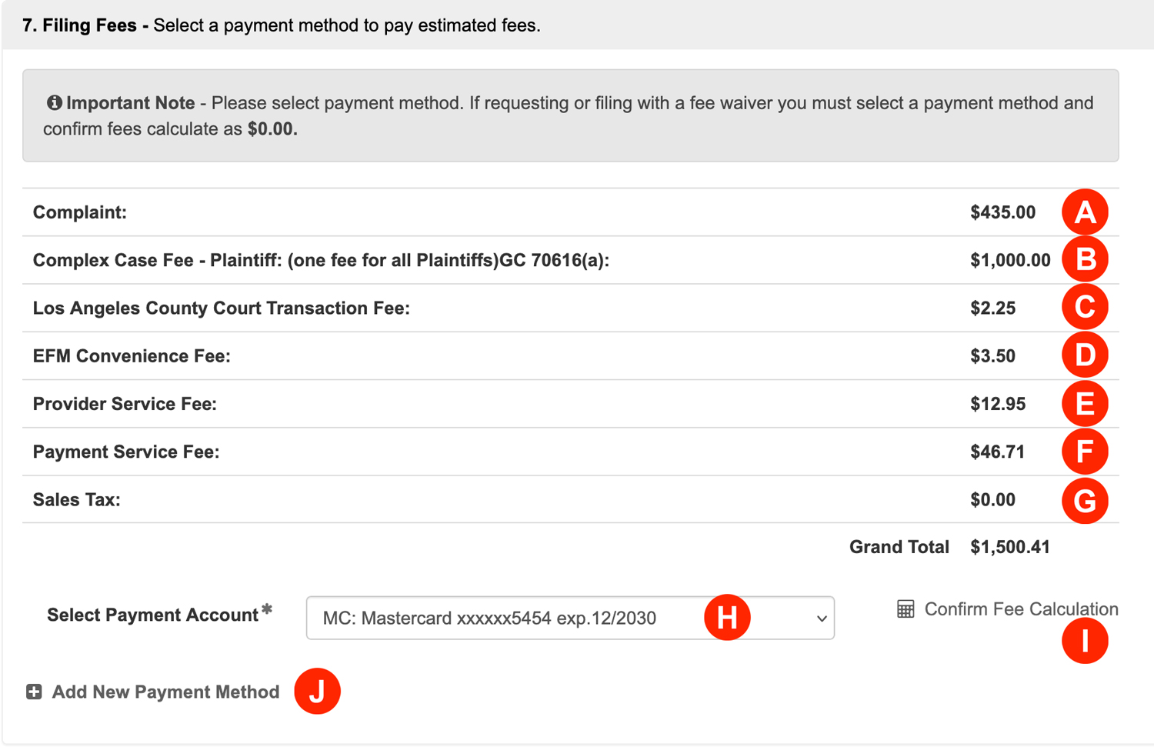Click marker B beside the Complex Case Fee
1154x747 pixels.
coord(1086,259)
